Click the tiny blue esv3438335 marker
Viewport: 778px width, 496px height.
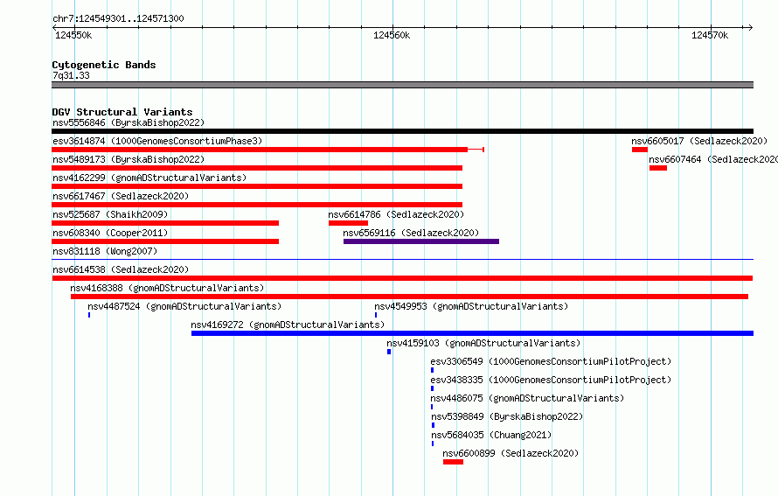point(432,388)
